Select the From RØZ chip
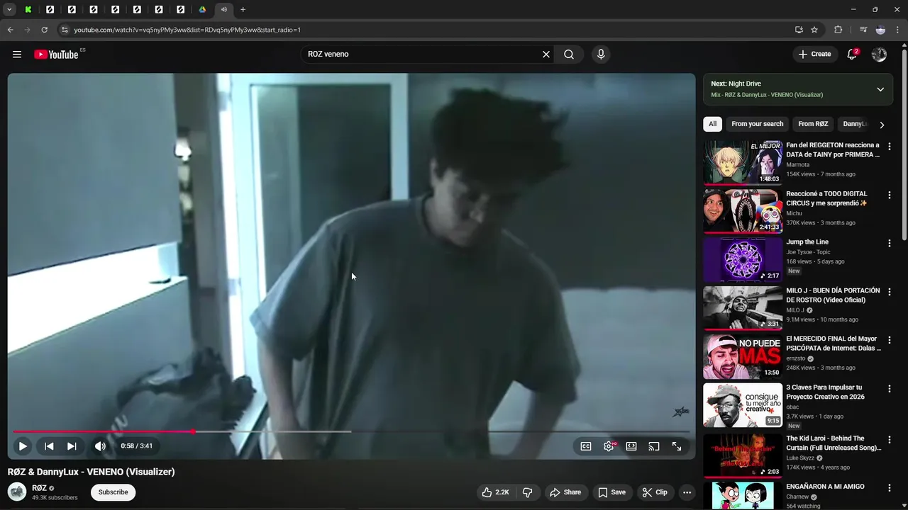The height and width of the screenshot is (510, 908). click(x=813, y=124)
